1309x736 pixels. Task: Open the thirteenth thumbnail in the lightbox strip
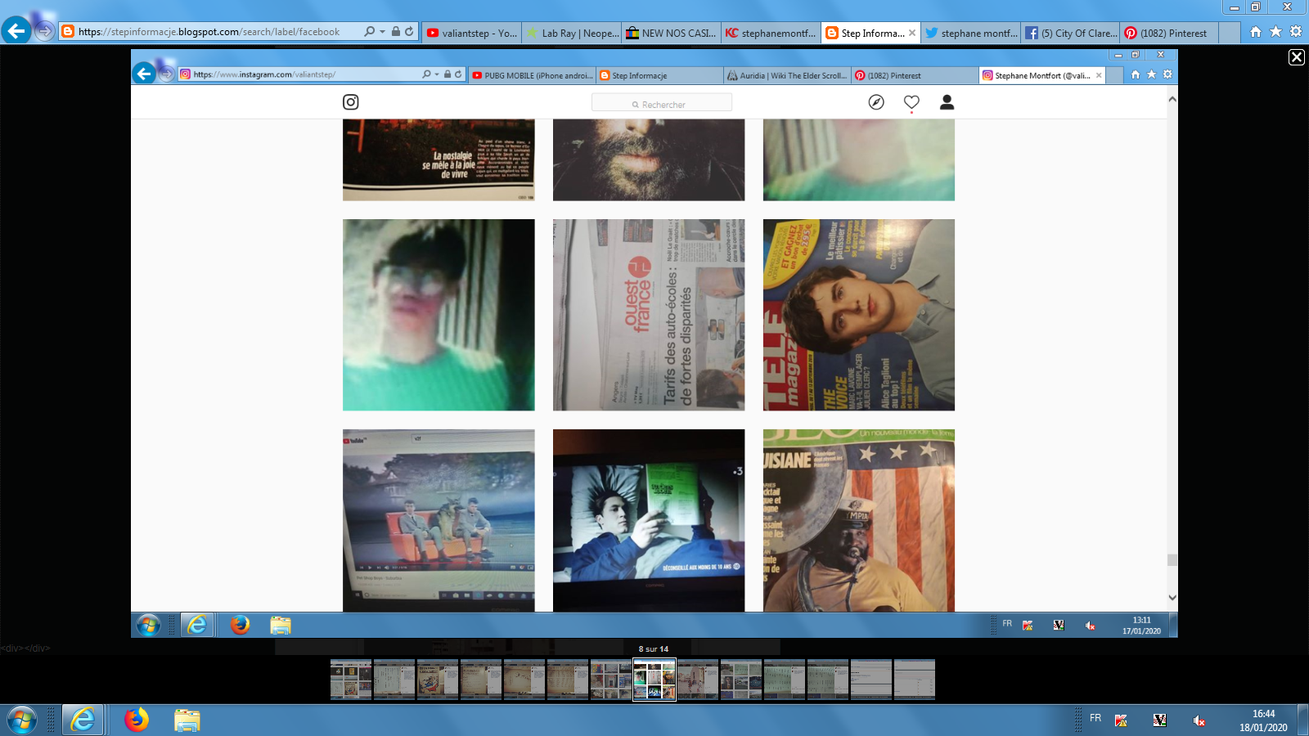click(871, 680)
